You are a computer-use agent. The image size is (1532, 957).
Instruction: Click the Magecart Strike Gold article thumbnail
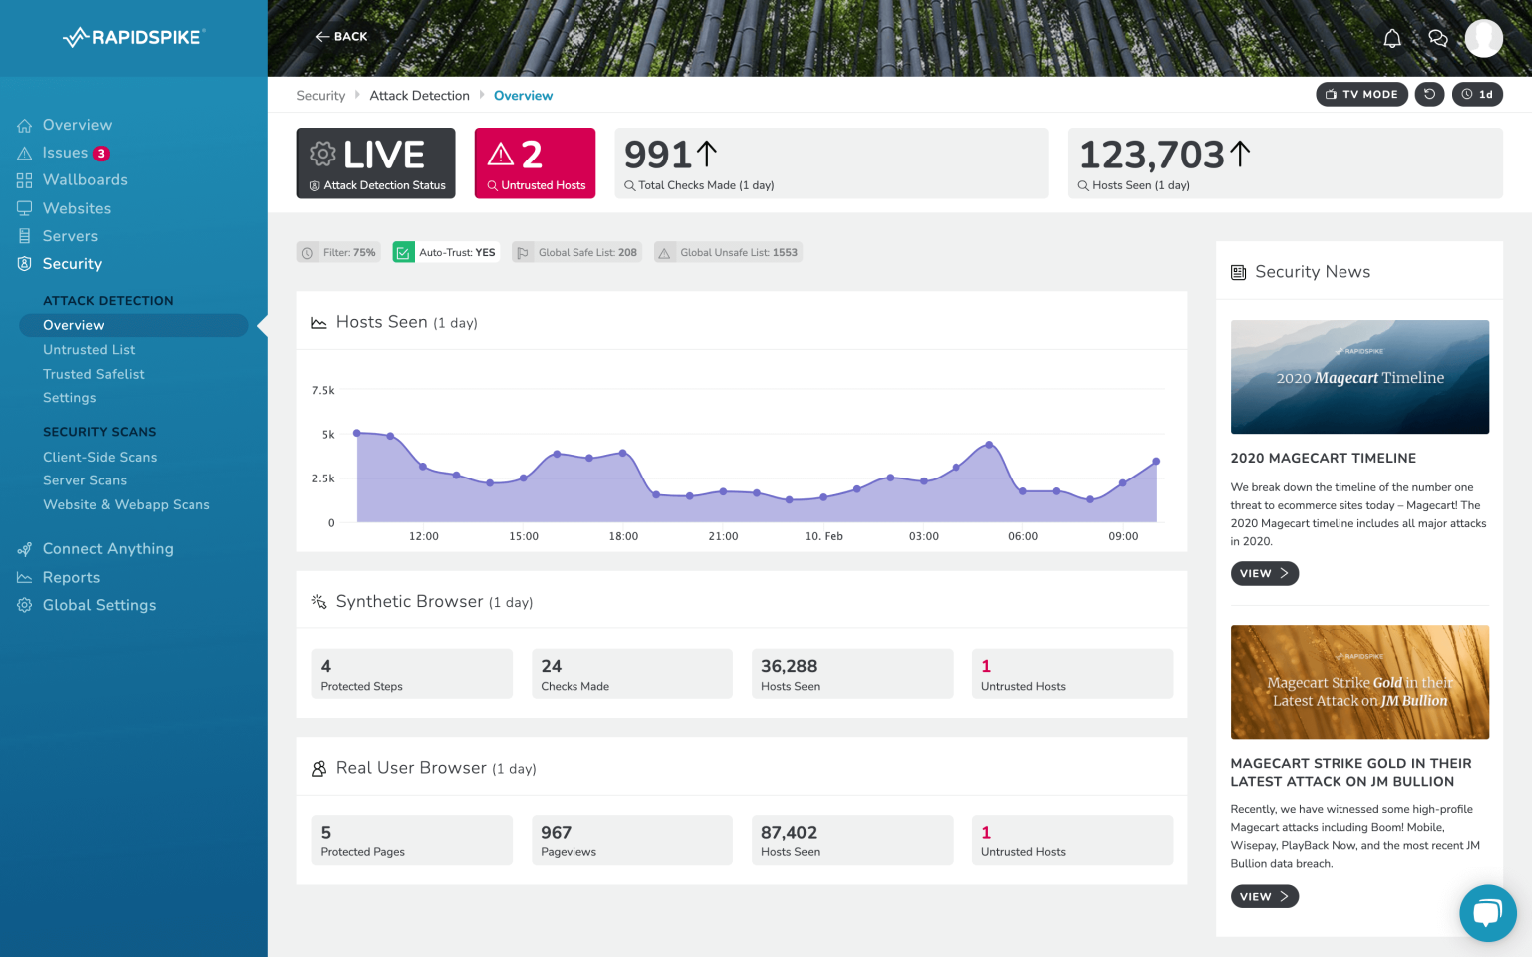click(x=1359, y=682)
